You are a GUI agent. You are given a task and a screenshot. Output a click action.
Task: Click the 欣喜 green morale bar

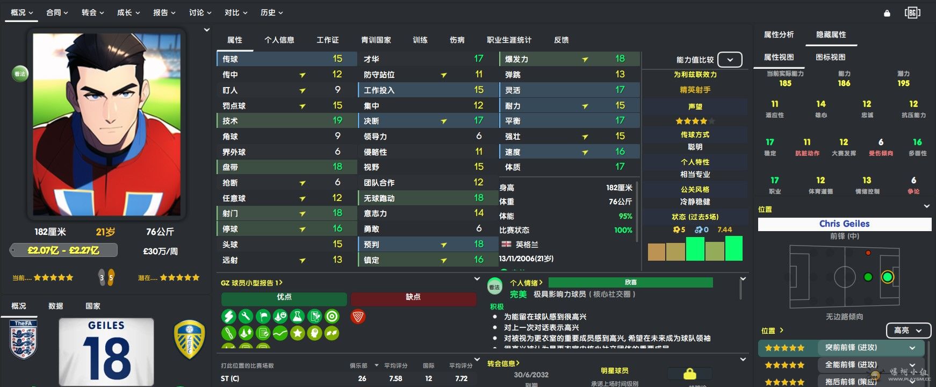coord(630,282)
